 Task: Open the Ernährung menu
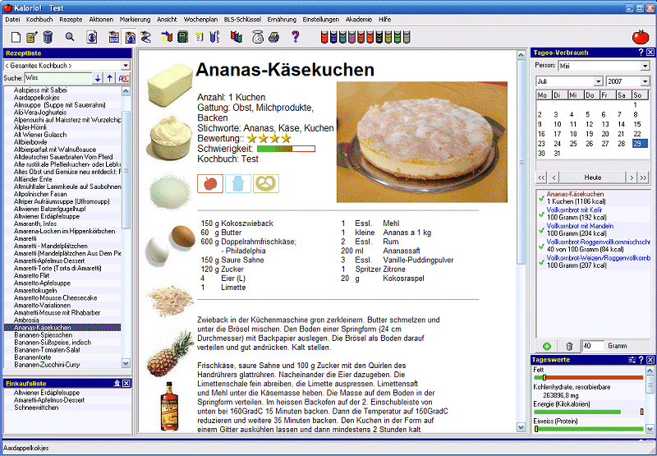click(x=283, y=18)
